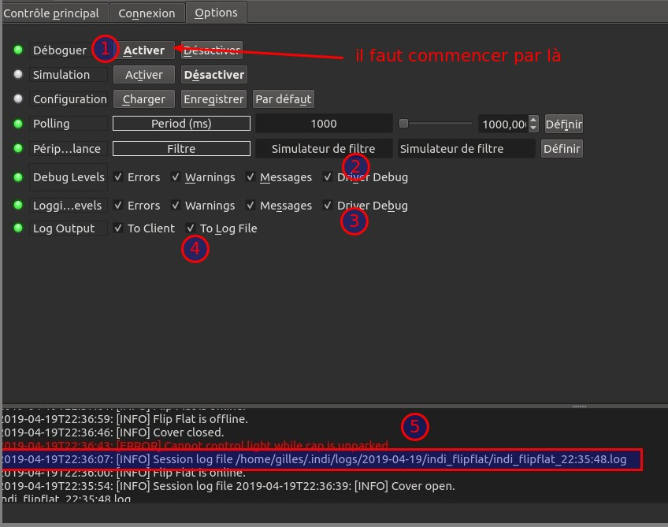Click Charger to load configuration
Image resolution: width=668 pixels, height=527 pixels.
pyautogui.click(x=144, y=98)
